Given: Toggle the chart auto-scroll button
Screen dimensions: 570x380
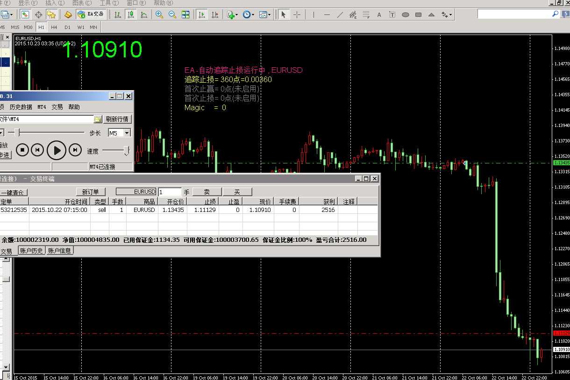Looking at the screenshot, I should (x=202, y=14).
